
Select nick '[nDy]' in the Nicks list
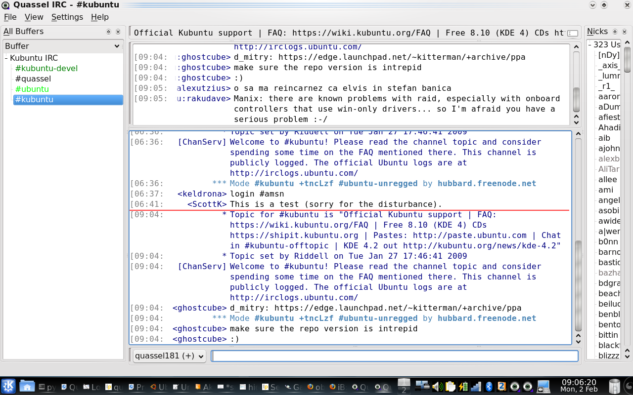click(608, 55)
